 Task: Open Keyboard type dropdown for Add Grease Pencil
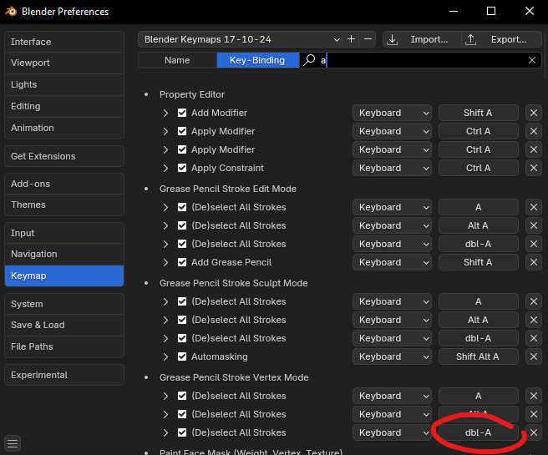(392, 262)
